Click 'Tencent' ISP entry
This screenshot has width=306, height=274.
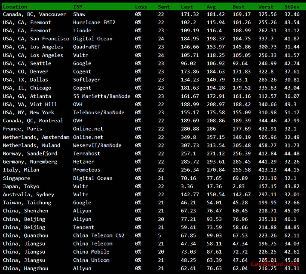click(83, 227)
